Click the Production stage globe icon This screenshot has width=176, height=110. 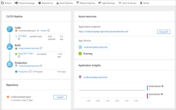(10, 64)
